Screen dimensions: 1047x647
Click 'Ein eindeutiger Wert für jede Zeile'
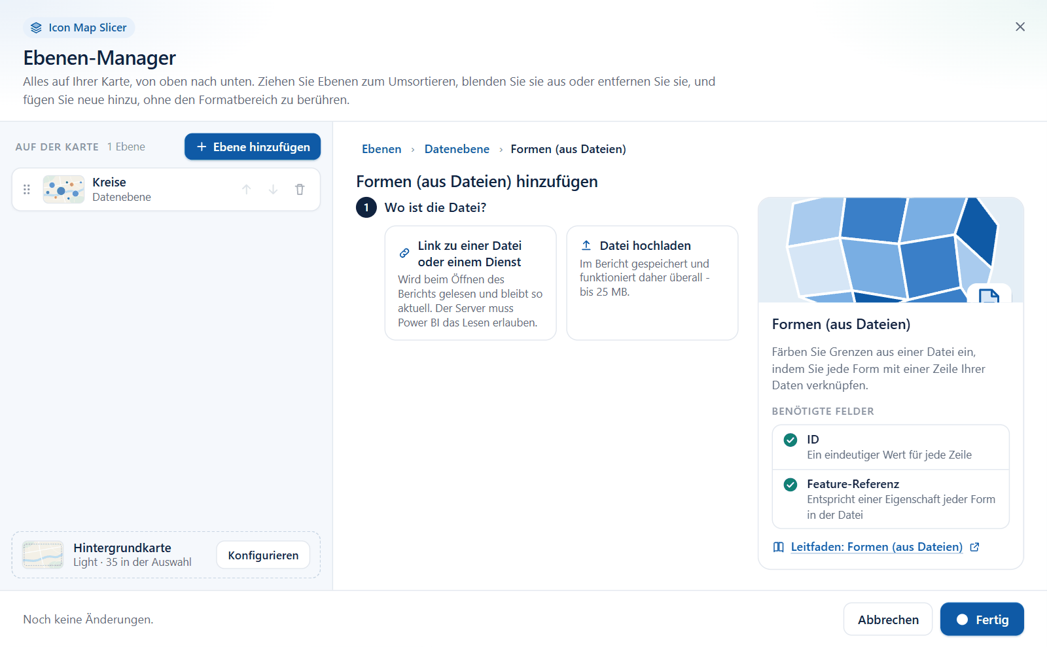click(x=889, y=455)
